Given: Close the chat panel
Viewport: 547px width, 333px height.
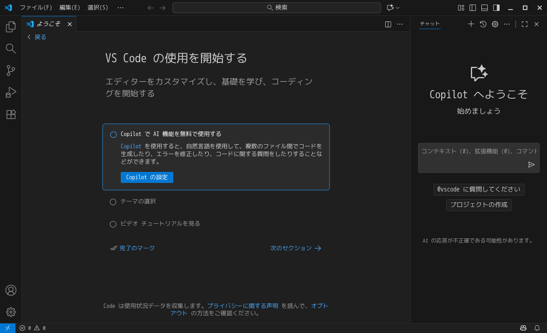Looking at the screenshot, I should click(537, 24).
